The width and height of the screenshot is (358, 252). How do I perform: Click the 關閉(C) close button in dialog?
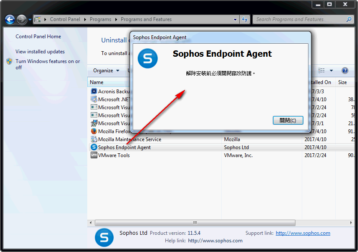pos(288,121)
